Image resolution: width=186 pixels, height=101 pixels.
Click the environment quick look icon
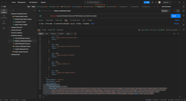coord(184,7)
